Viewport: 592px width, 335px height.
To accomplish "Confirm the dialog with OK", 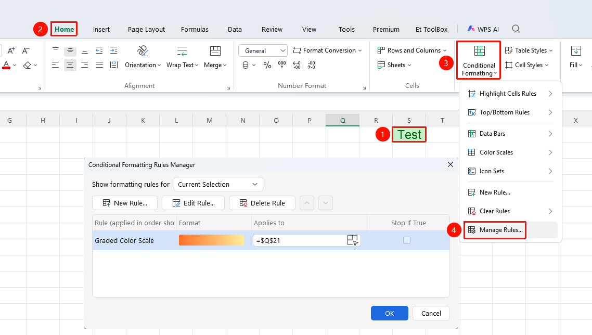I will click(389, 313).
